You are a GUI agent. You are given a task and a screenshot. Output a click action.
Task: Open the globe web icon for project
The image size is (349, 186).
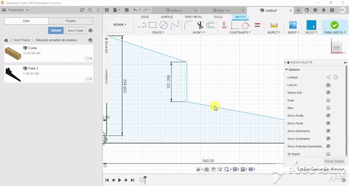tap(90, 40)
